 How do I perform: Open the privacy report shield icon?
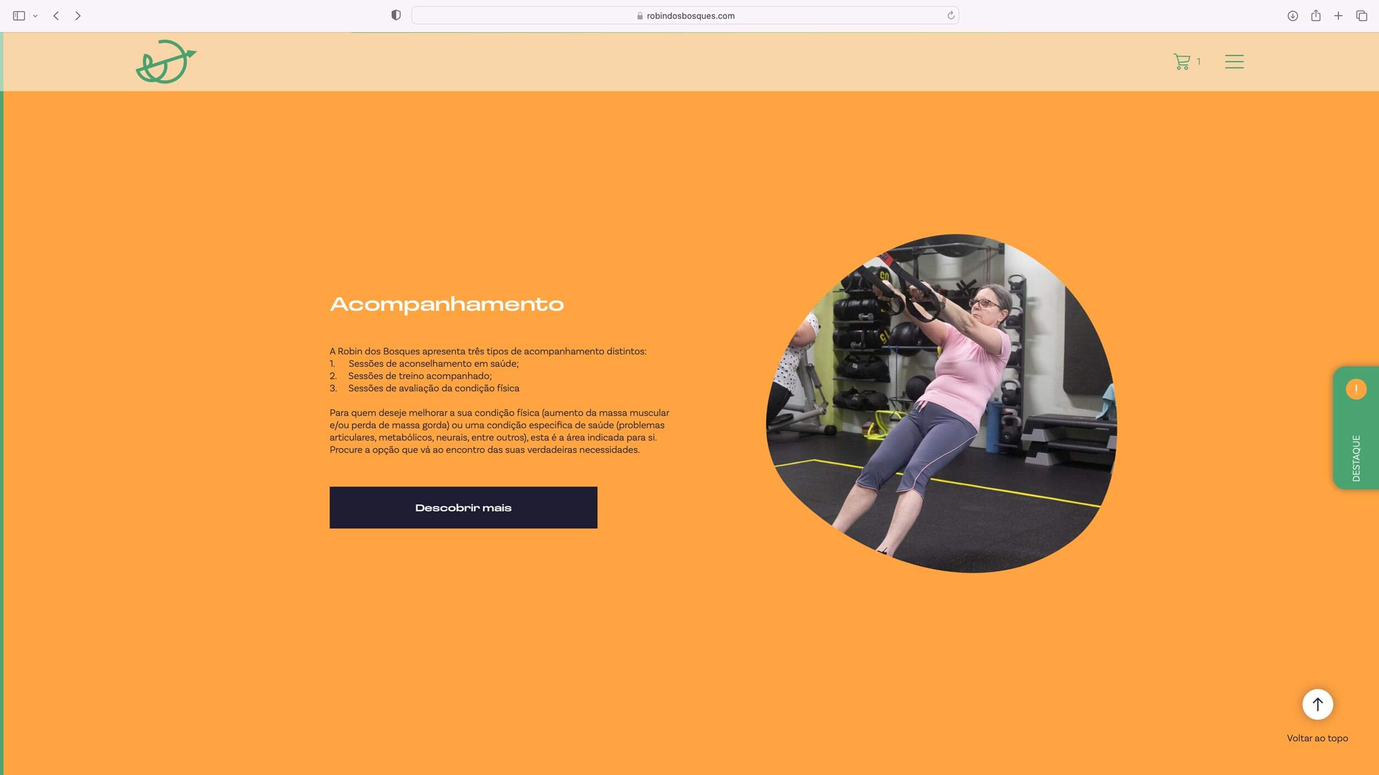pyautogui.click(x=395, y=15)
